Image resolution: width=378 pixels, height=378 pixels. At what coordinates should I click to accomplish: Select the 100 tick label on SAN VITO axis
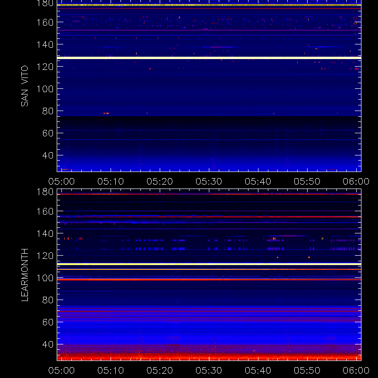pos(45,89)
